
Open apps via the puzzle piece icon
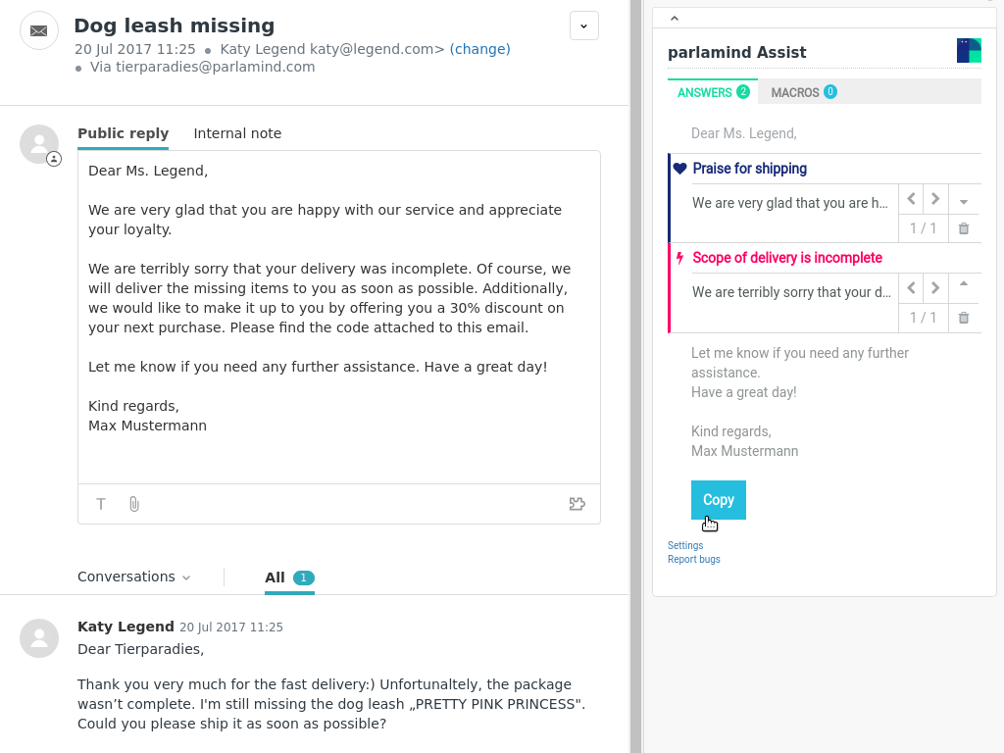click(x=577, y=504)
